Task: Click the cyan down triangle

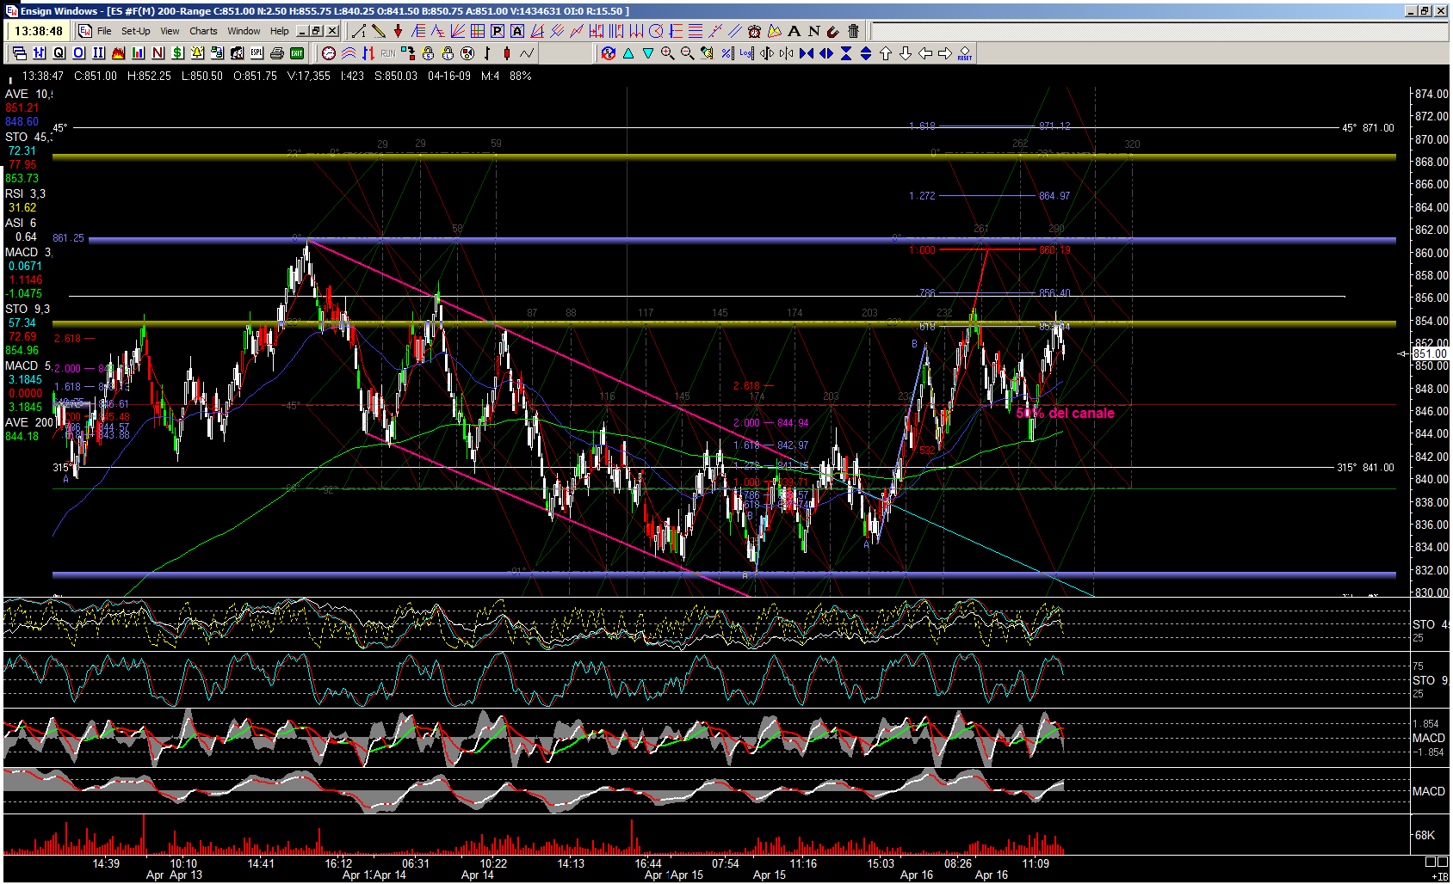Action: tap(648, 53)
